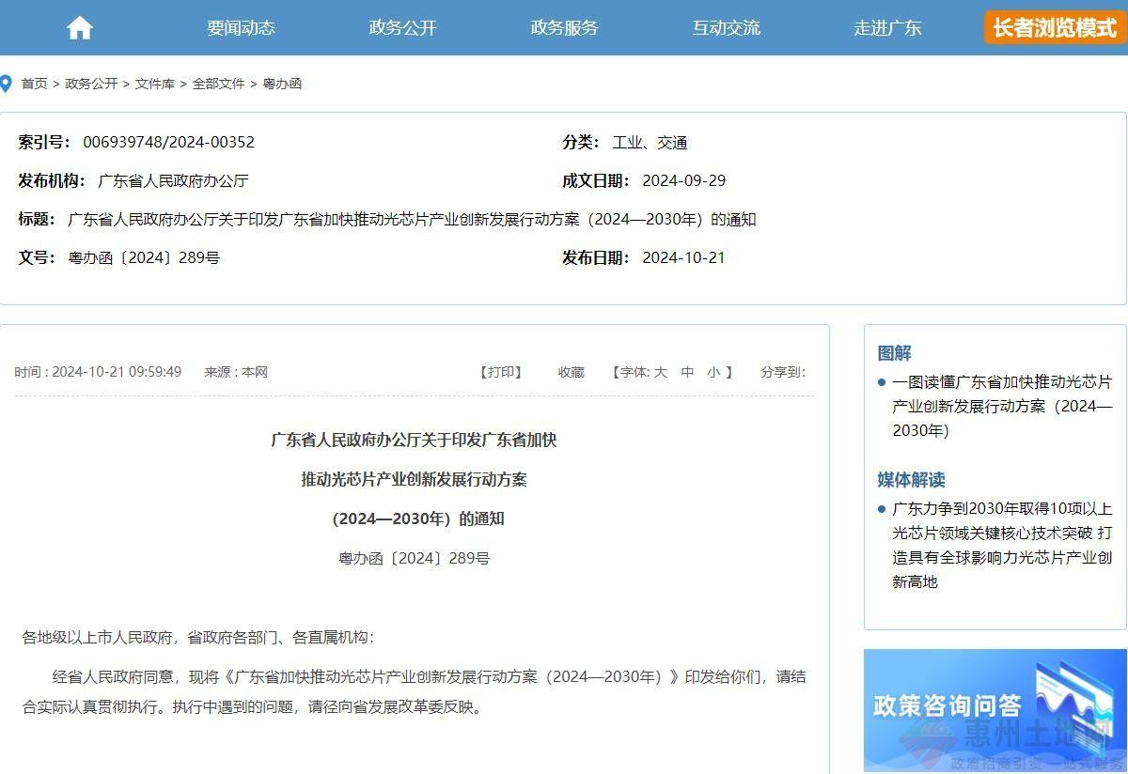Open 一图读懂 infographic article link
The image size is (1128, 774).
point(1002,407)
